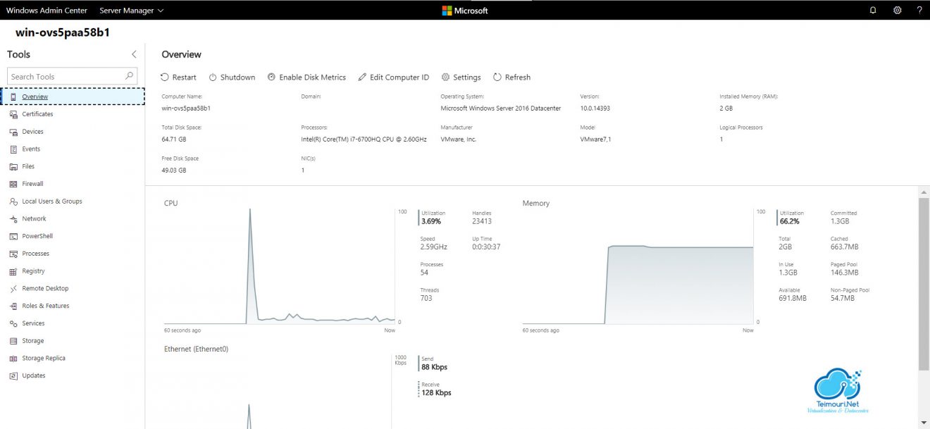Open Certificates from the tools list
Image resolution: width=930 pixels, height=429 pixels.
(x=37, y=114)
